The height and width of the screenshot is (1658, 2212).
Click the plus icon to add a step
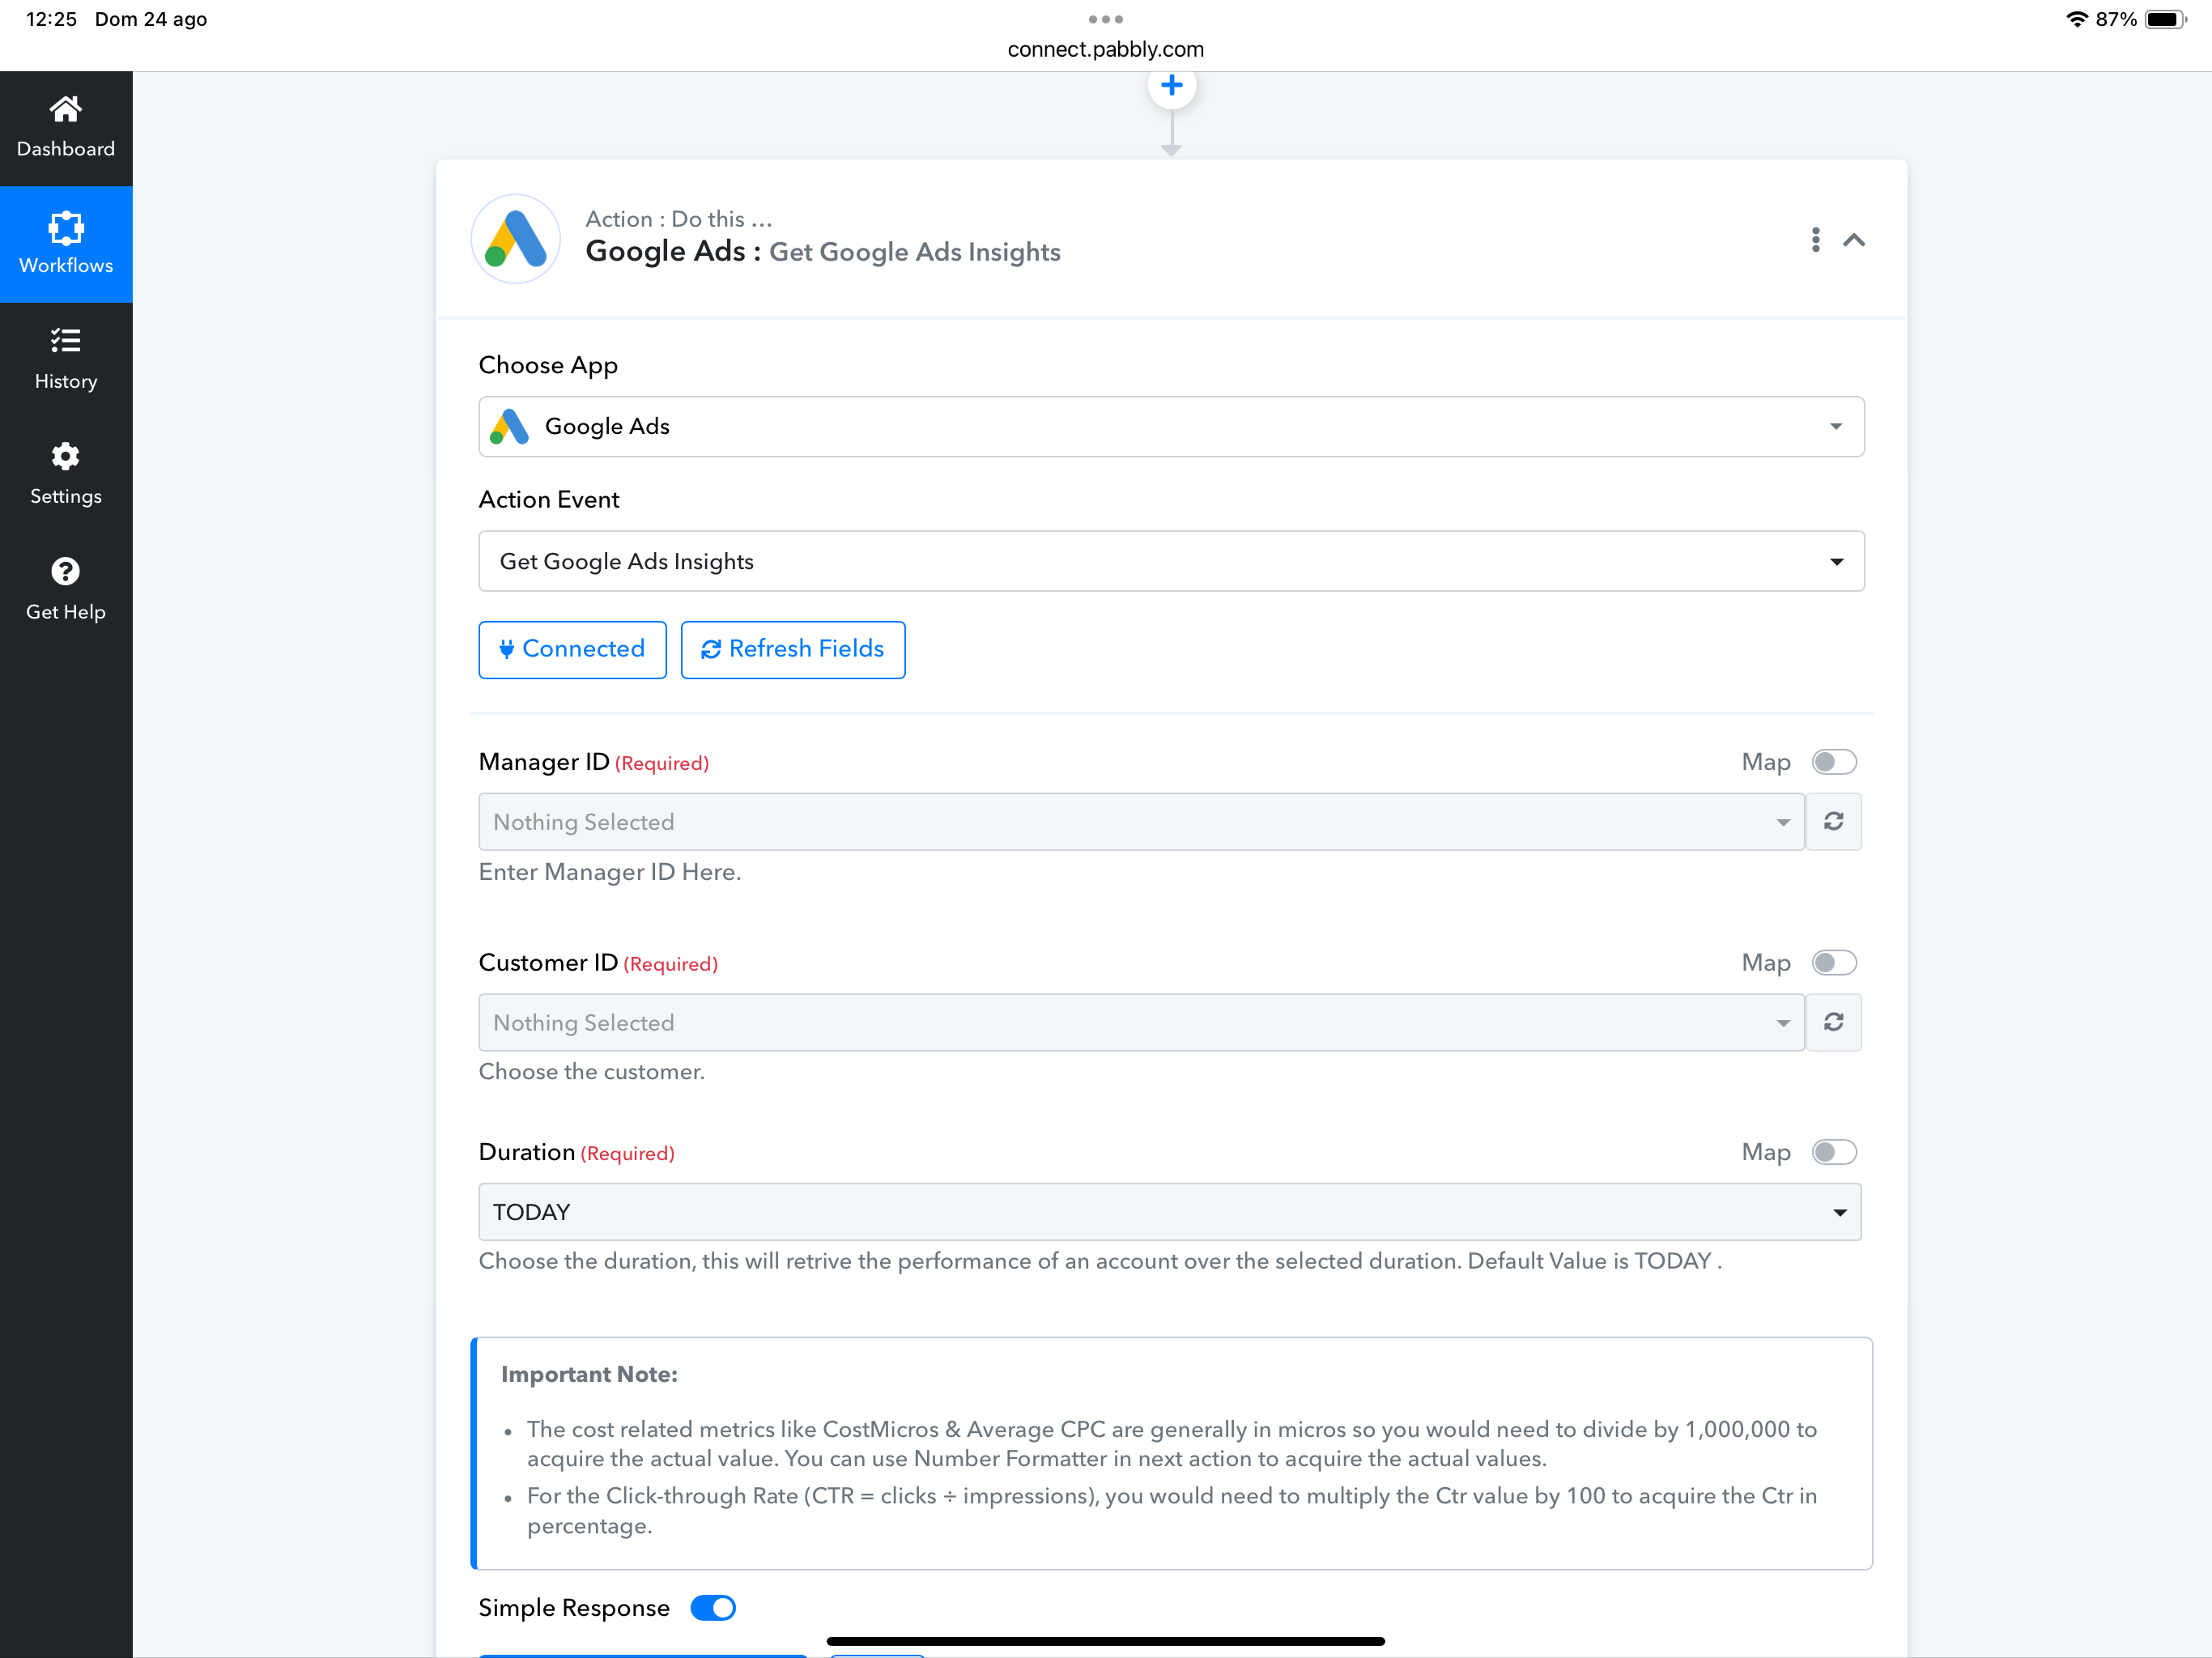1171,87
